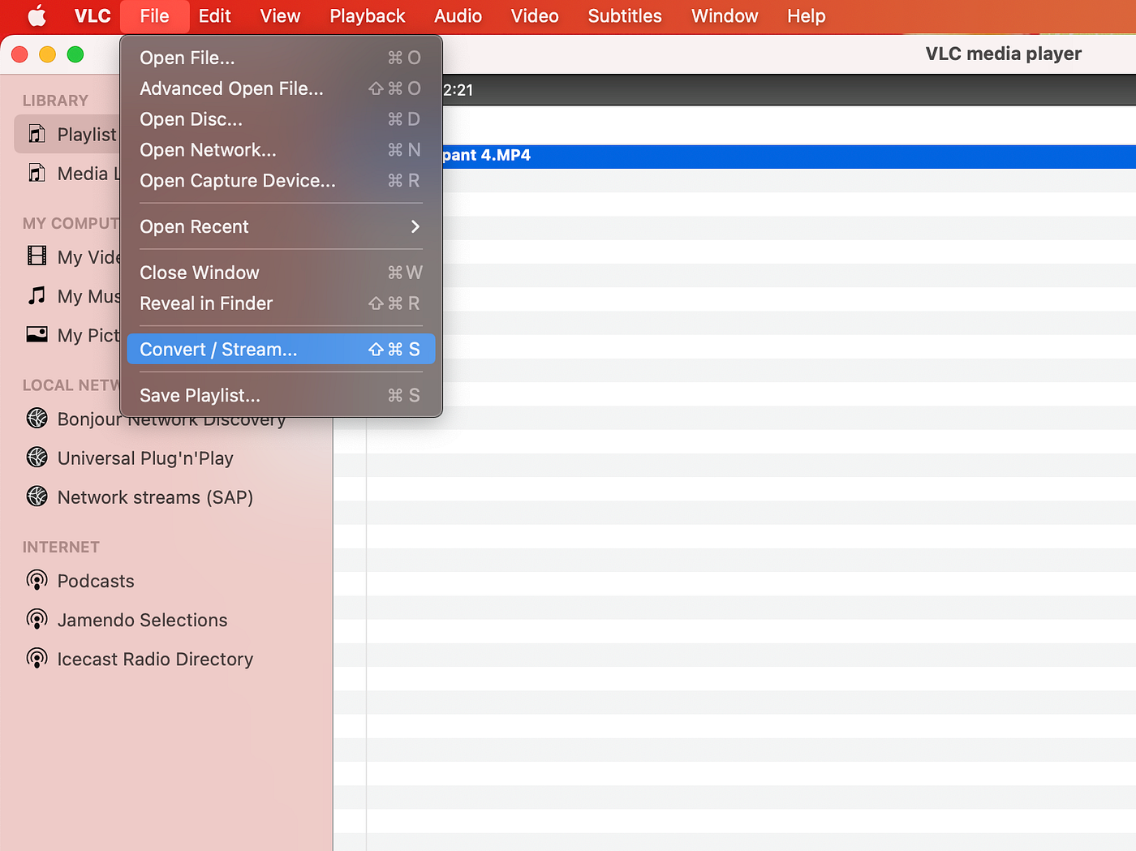Select Convert / Stream... menu entry

click(281, 350)
